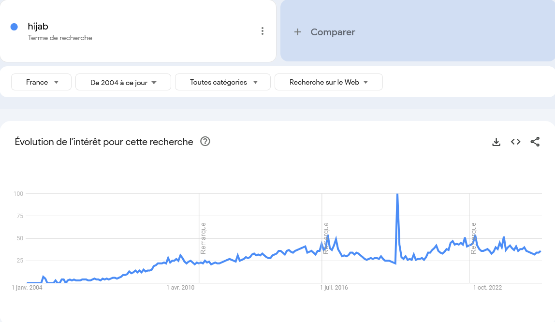Image resolution: width=555 pixels, height=322 pixels.
Task: Expand the 'De 2004 à ce jour' date filter
Action: tap(123, 82)
